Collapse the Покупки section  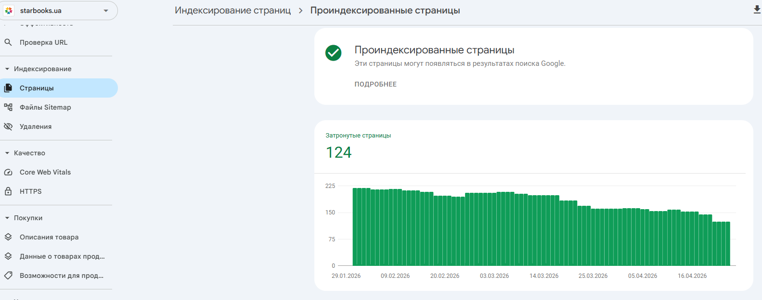coord(7,218)
